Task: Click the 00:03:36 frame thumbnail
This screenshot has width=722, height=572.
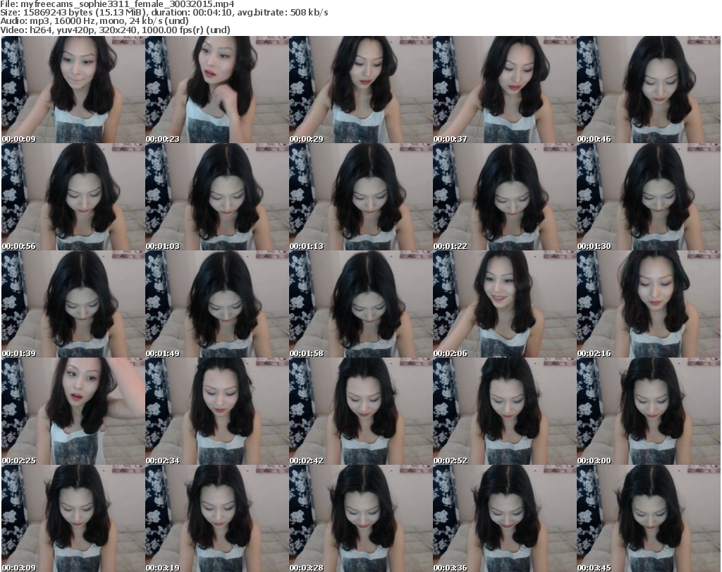Action: click(x=505, y=518)
